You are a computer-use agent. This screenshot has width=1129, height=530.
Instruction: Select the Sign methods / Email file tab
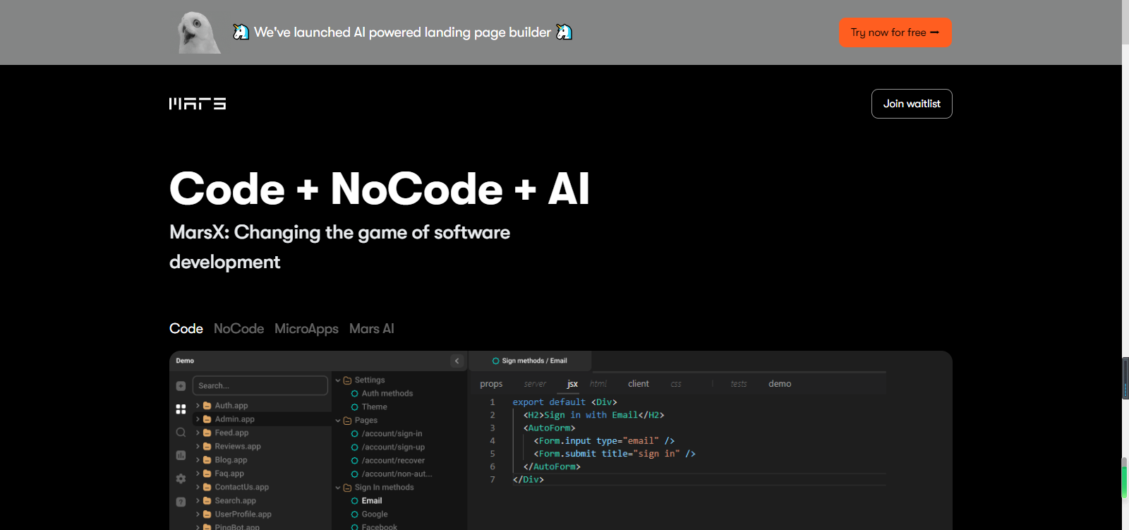530,361
